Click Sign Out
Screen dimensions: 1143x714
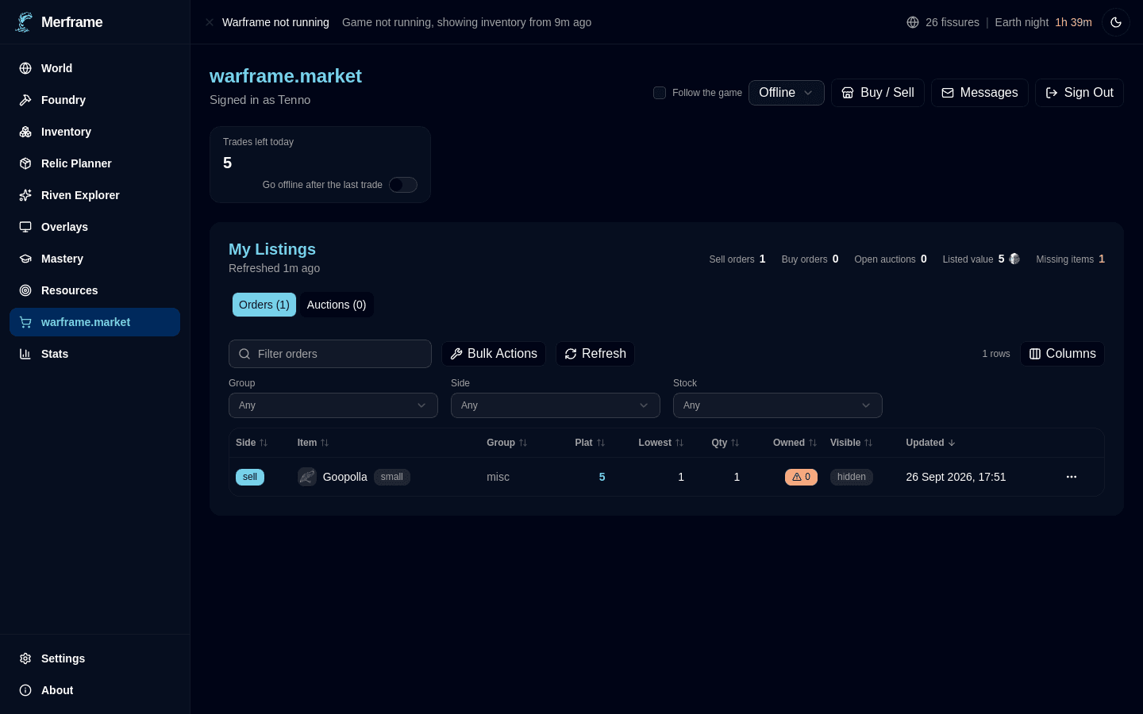point(1079,93)
